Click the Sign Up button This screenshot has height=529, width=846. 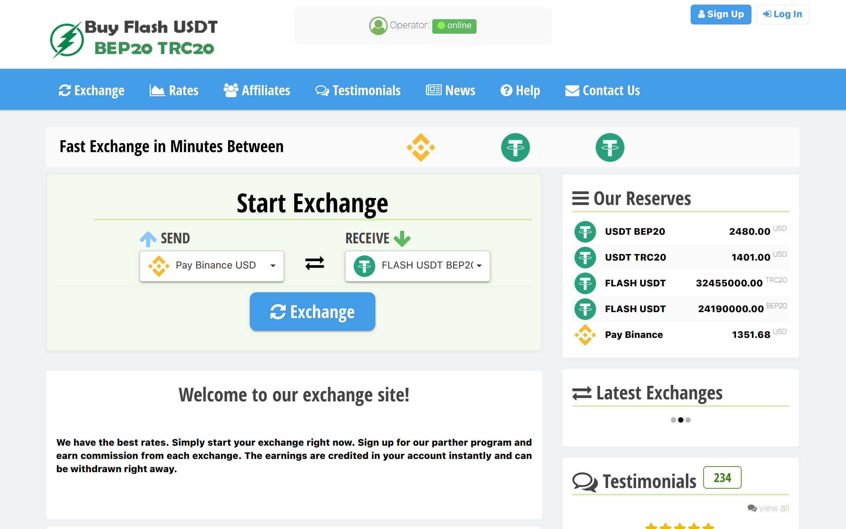coord(720,14)
